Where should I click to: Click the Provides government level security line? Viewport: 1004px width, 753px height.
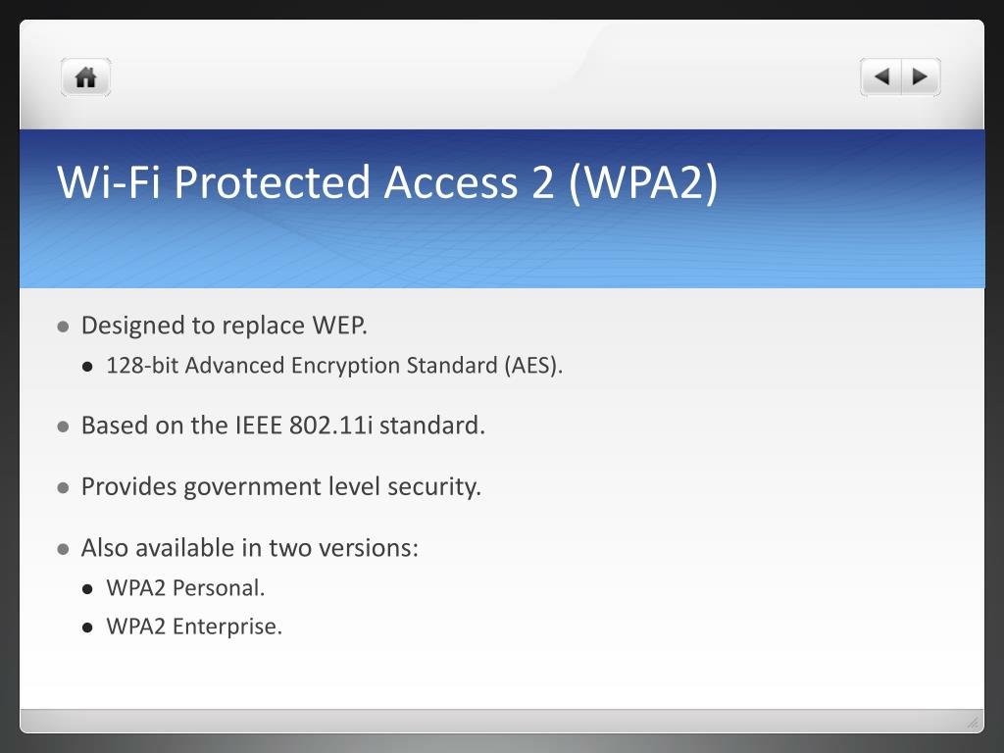coord(281,487)
